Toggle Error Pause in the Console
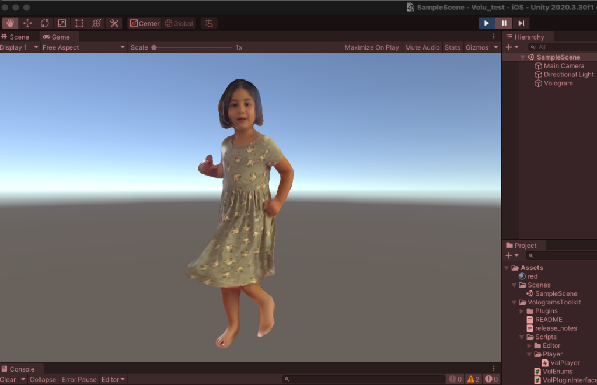Image resolution: width=597 pixels, height=385 pixels. pos(79,379)
